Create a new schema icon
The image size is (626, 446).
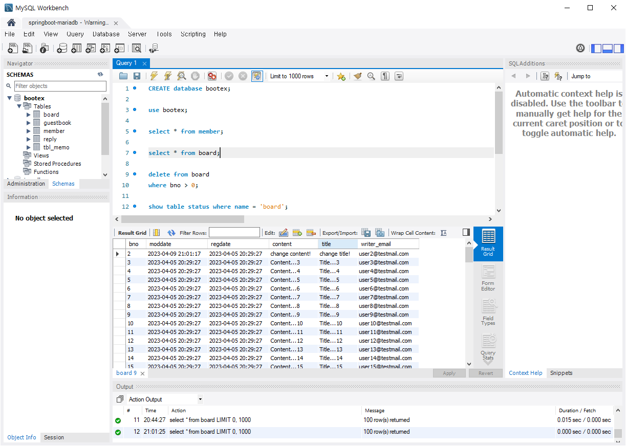62,48
